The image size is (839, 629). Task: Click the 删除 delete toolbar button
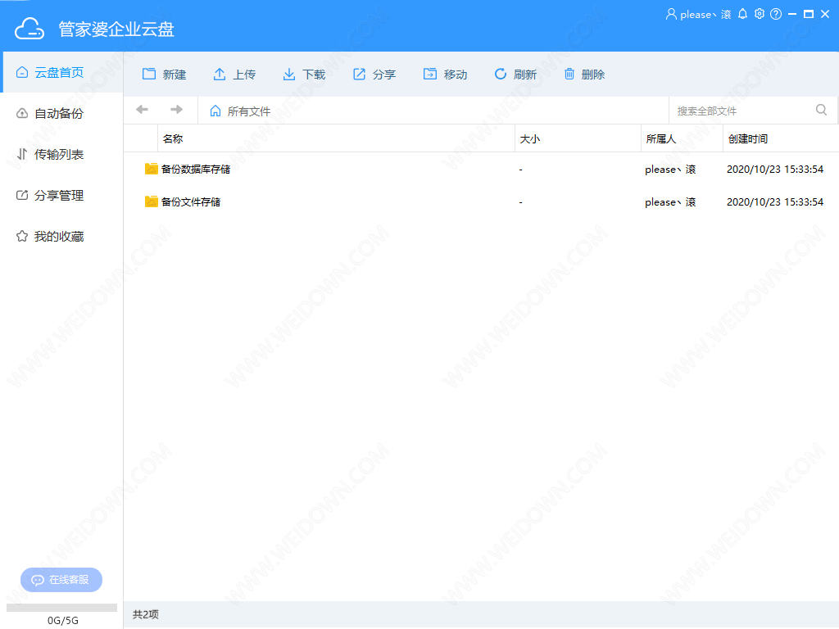click(584, 75)
